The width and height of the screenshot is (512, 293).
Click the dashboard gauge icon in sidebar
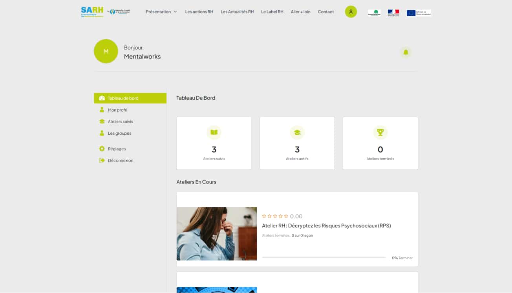[x=102, y=98]
